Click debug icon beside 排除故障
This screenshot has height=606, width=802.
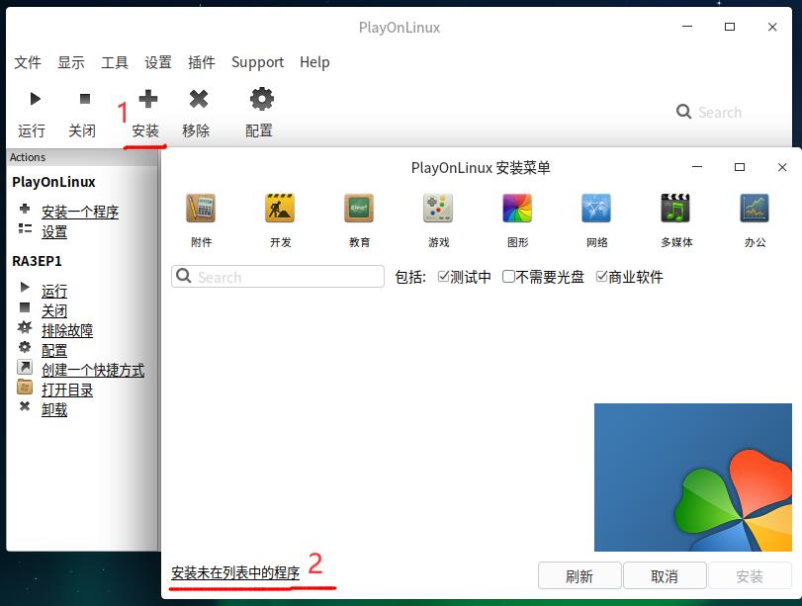point(25,327)
